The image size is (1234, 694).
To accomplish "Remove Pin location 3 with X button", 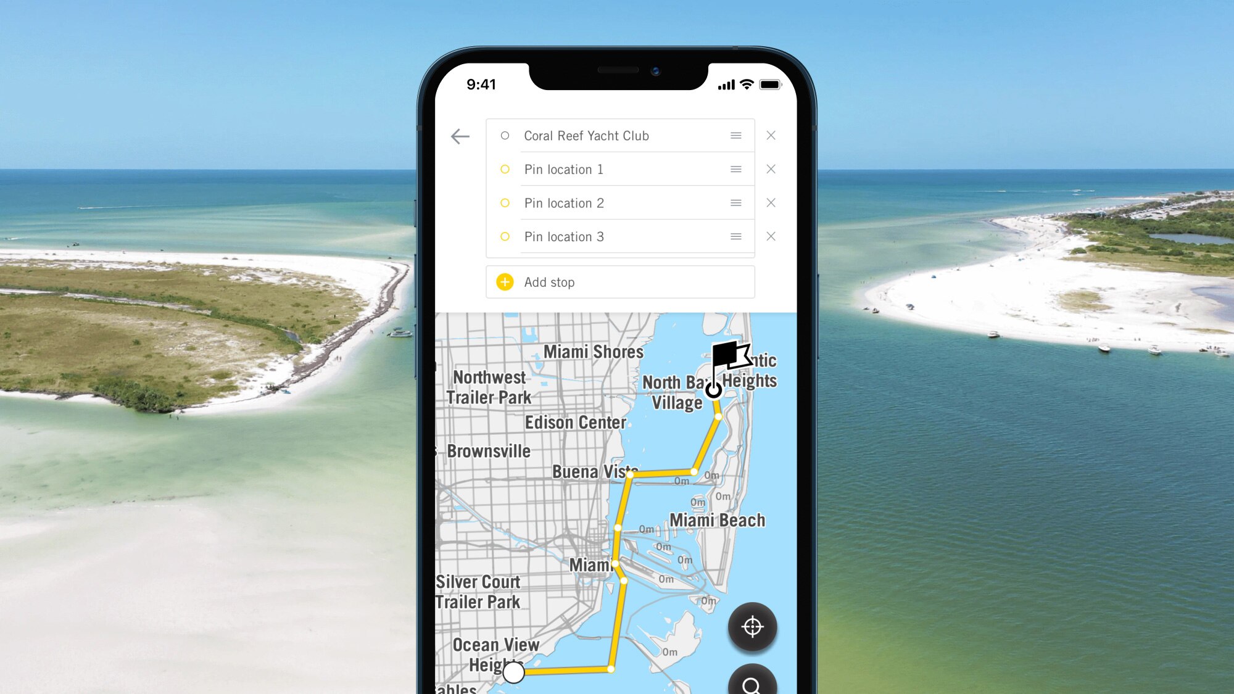I will [771, 236].
